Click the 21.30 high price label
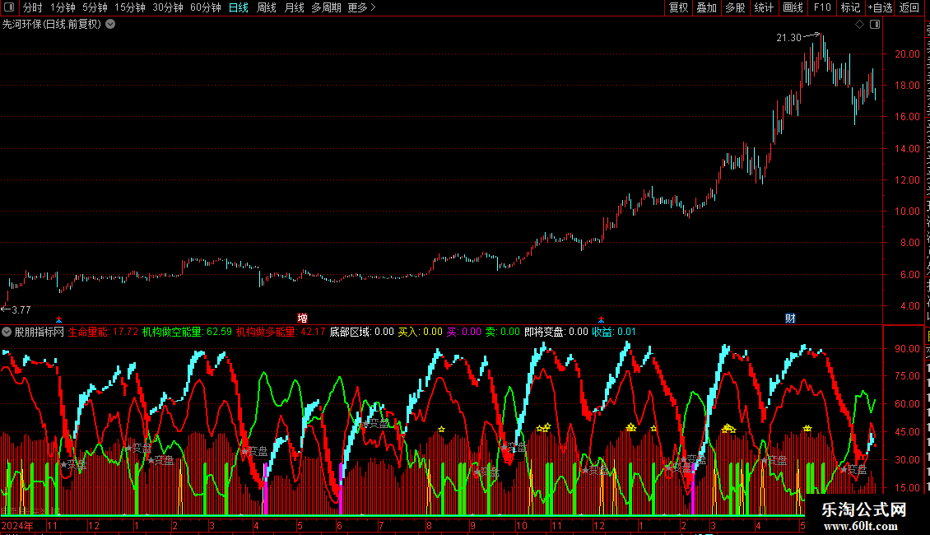The width and height of the screenshot is (930, 535). 788,38
